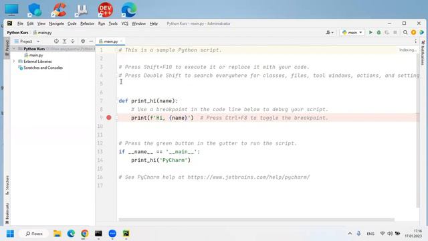This screenshot has width=428, height=241.
Task: Open the Edit menu
Action: [x=30, y=23]
